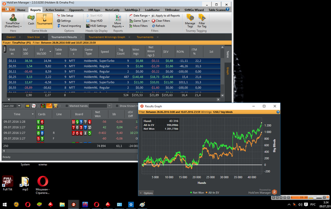Open the Active Session tab
Image resolution: width=331 pixels, height=209 pixels.
click(55, 10)
